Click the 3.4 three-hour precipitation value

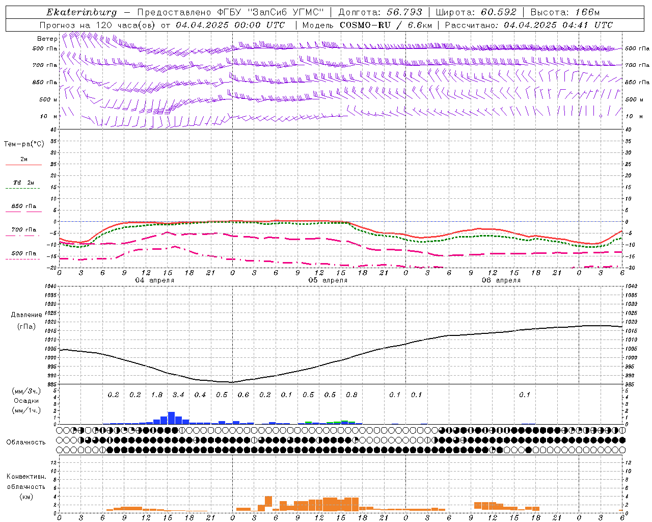tap(178, 395)
